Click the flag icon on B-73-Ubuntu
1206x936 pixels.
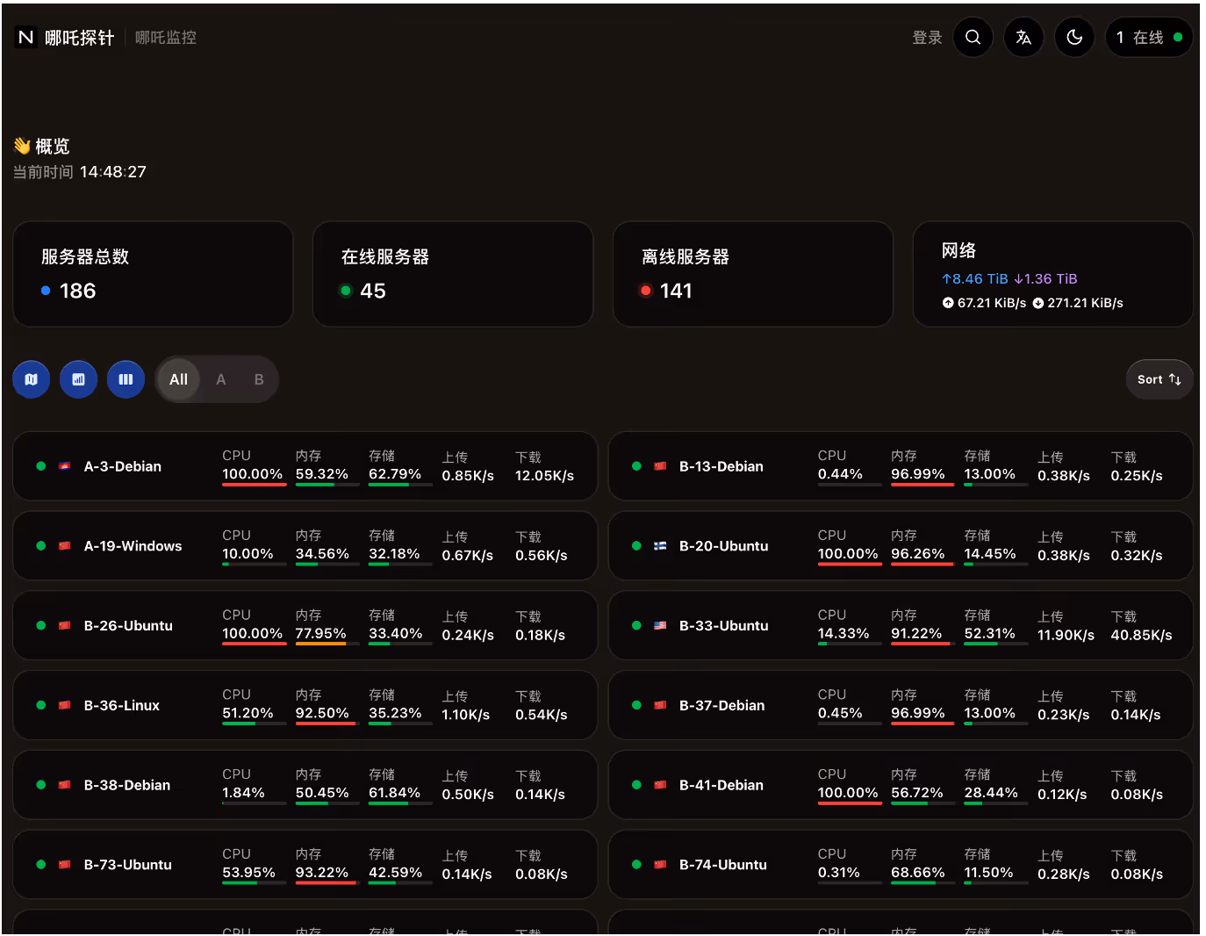(x=64, y=865)
